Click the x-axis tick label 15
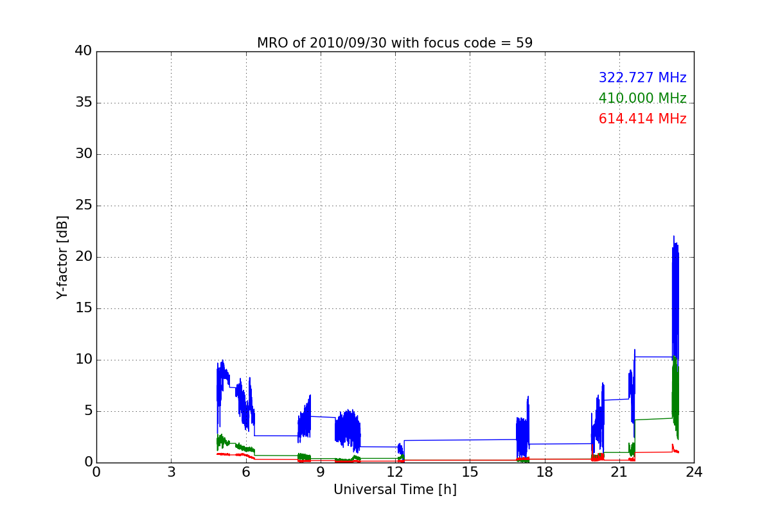The height and width of the screenshot is (514, 771). [x=470, y=472]
